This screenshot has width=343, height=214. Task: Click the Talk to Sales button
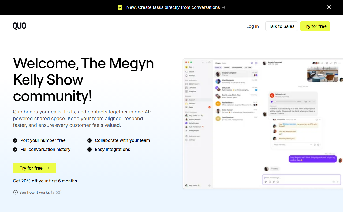click(x=282, y=26)
